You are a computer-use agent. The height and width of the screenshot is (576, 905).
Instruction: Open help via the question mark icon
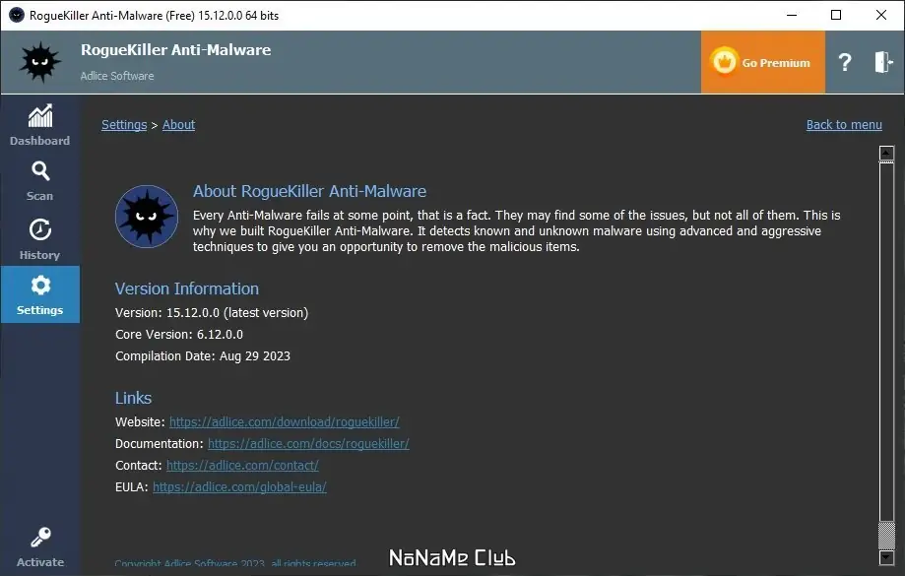(x=844, y=62)
